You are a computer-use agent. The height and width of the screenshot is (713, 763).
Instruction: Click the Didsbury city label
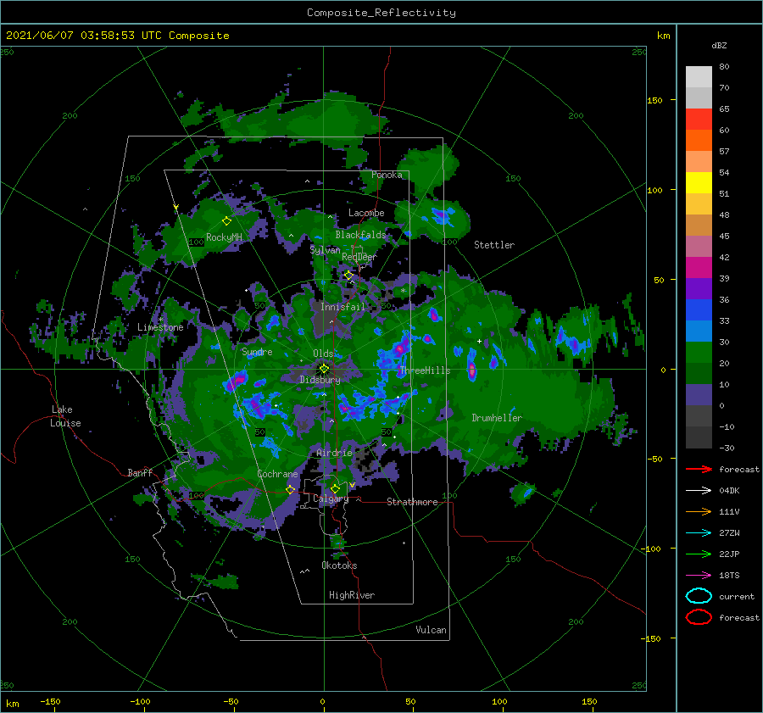320,380
